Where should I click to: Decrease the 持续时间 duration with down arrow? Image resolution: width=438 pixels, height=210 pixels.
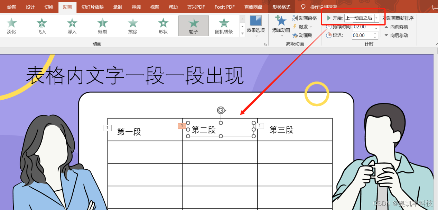click(x=376, y=29)
